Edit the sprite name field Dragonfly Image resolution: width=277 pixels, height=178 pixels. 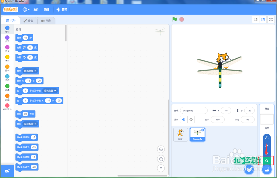point(194,111)
